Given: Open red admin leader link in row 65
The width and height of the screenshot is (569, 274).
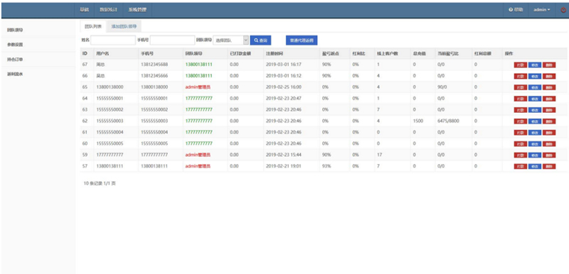Looking at the screenshot, I should click(198, 87).
